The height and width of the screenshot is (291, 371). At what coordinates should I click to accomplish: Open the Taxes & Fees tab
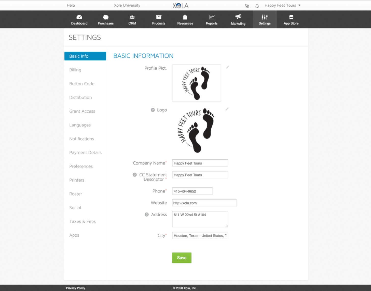(x=83, y=221)
